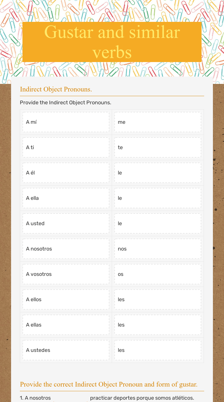224x402 pixels.
Task: Click the "A vosotros" prompt cell
Action: 66,274
